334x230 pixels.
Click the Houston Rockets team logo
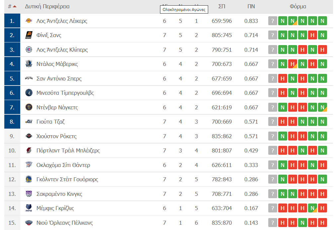[29, 136]
